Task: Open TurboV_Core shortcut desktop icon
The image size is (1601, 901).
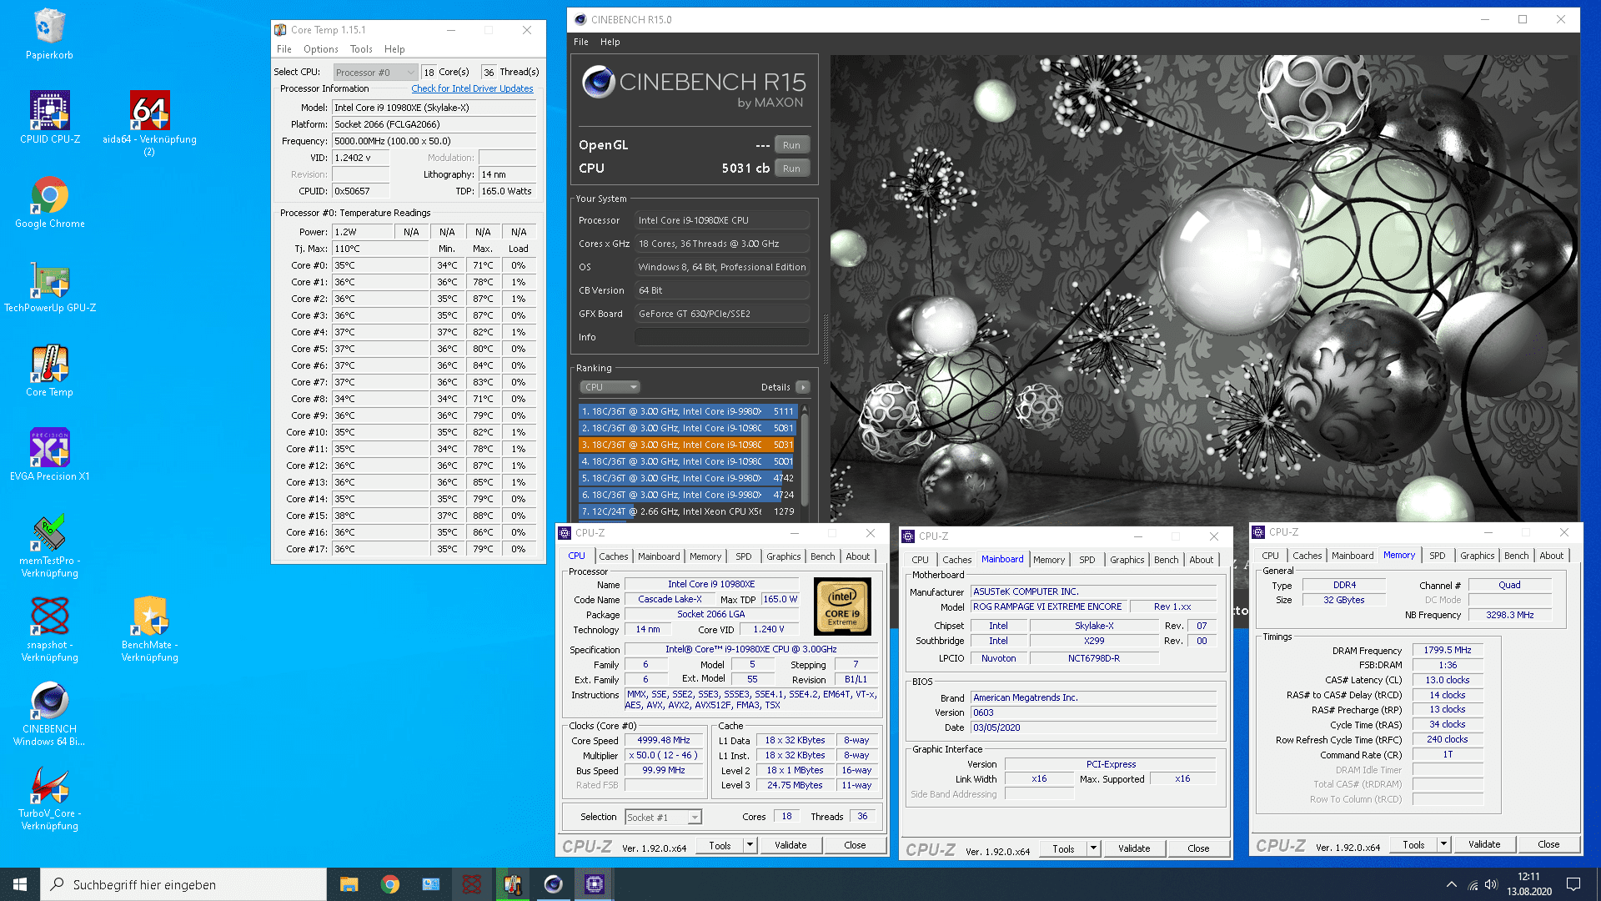Action: 50,798
